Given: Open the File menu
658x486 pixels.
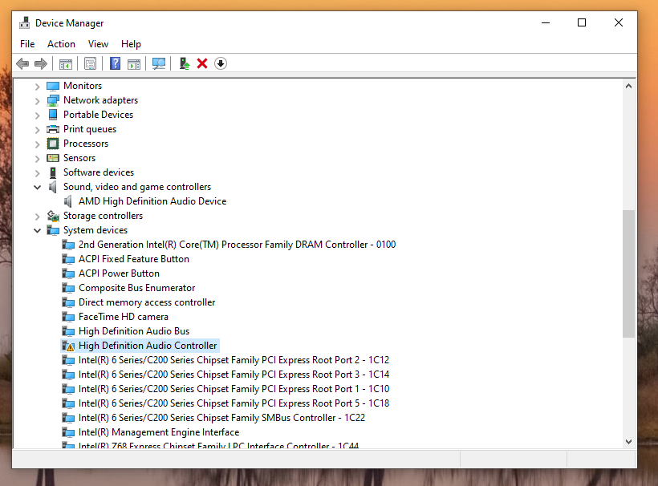Looking at the screenshot, I should [27, 44].
